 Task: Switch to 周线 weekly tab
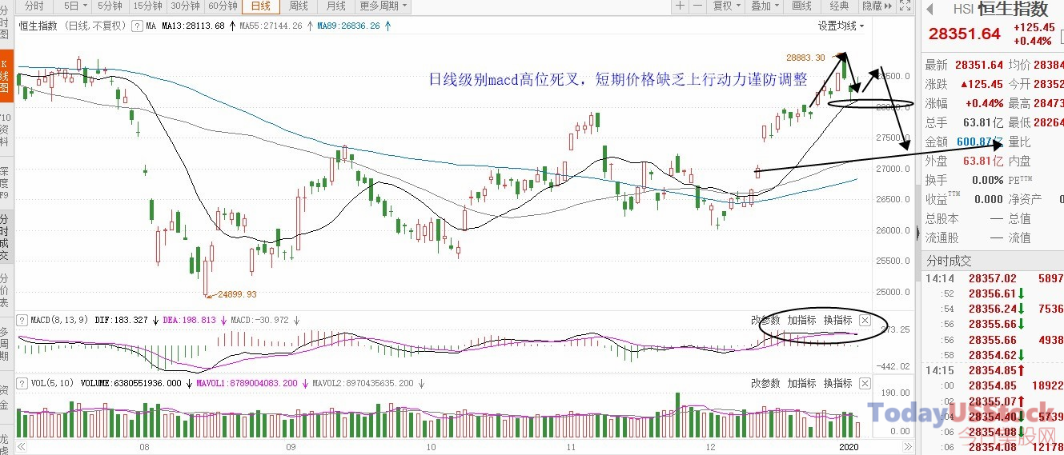[x=298, y=6]
